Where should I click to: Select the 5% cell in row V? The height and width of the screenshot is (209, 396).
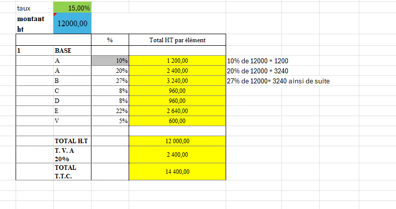pyautogui.click(x=110, y=121)
